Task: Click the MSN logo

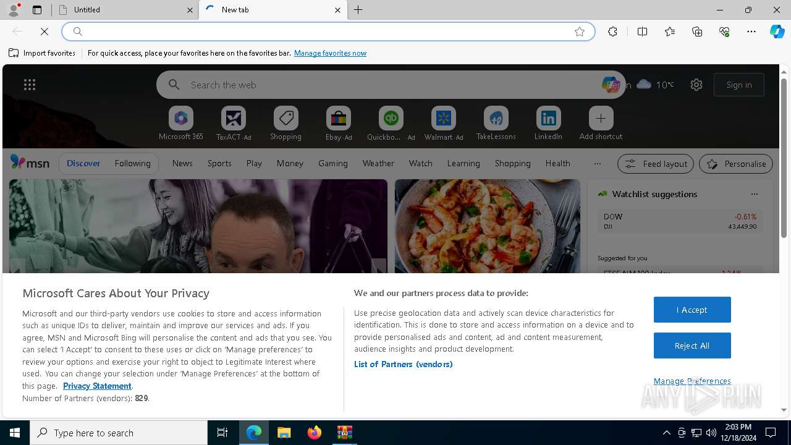Action: [x=30, y=163]
